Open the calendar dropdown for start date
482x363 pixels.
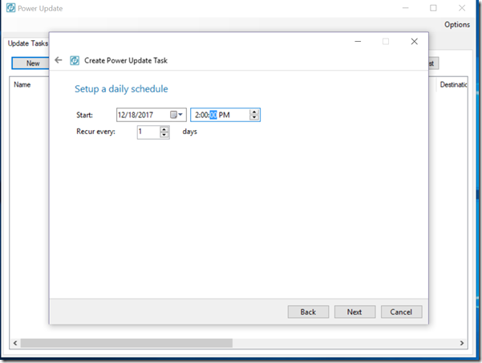[x=176, y=115]
